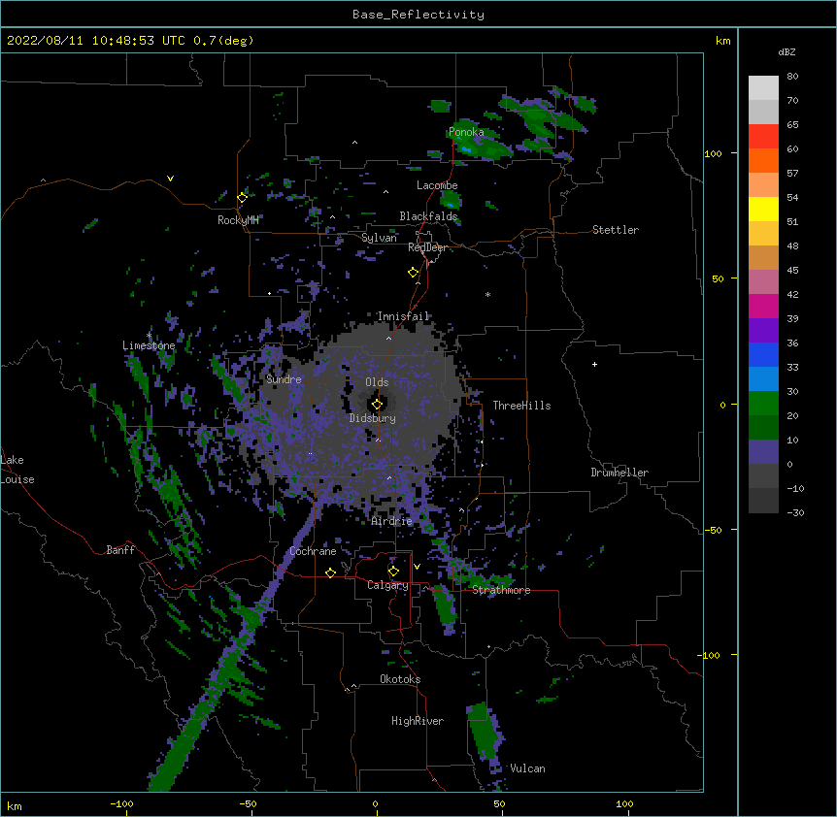The height and width of the screenshot is (817, 837).
Task: Click the Base_Reflectivity title text
Action: 418,15
